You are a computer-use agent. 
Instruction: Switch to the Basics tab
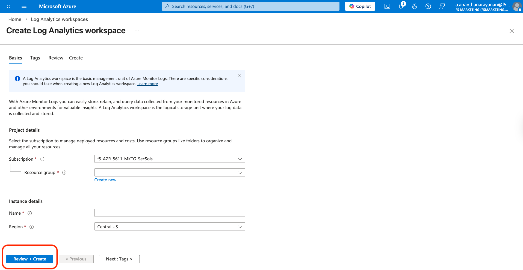[16, 58]
